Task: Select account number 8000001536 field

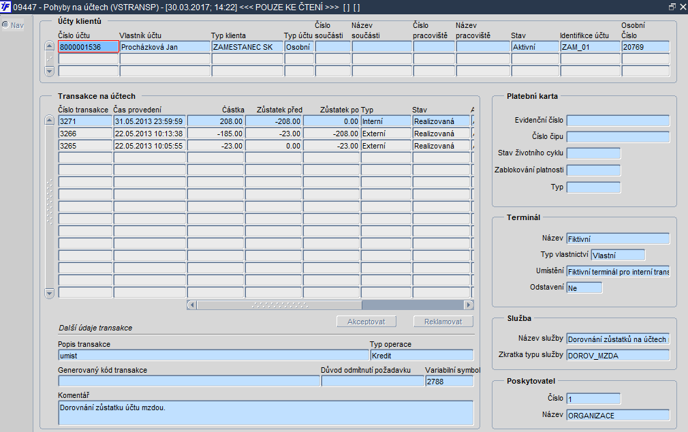Action: coord(89,47)
